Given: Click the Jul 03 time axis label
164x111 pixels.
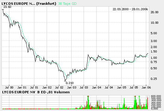Looking at the screenshot, I should point(84,87).
